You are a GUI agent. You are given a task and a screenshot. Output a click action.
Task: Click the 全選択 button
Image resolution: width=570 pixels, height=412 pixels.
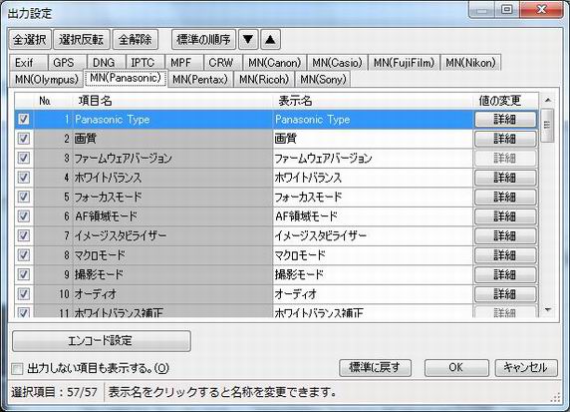[x=30, y=39]
